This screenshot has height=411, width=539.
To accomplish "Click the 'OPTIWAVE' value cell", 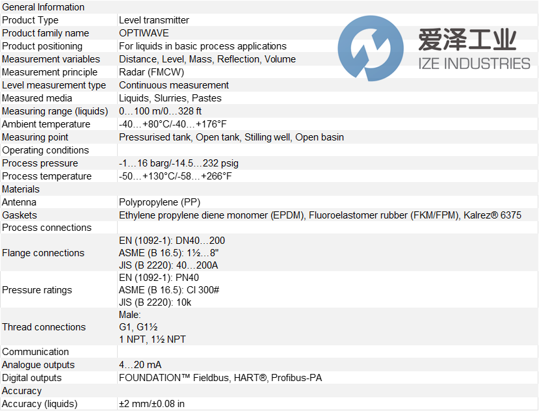I will tap(144, 33).
